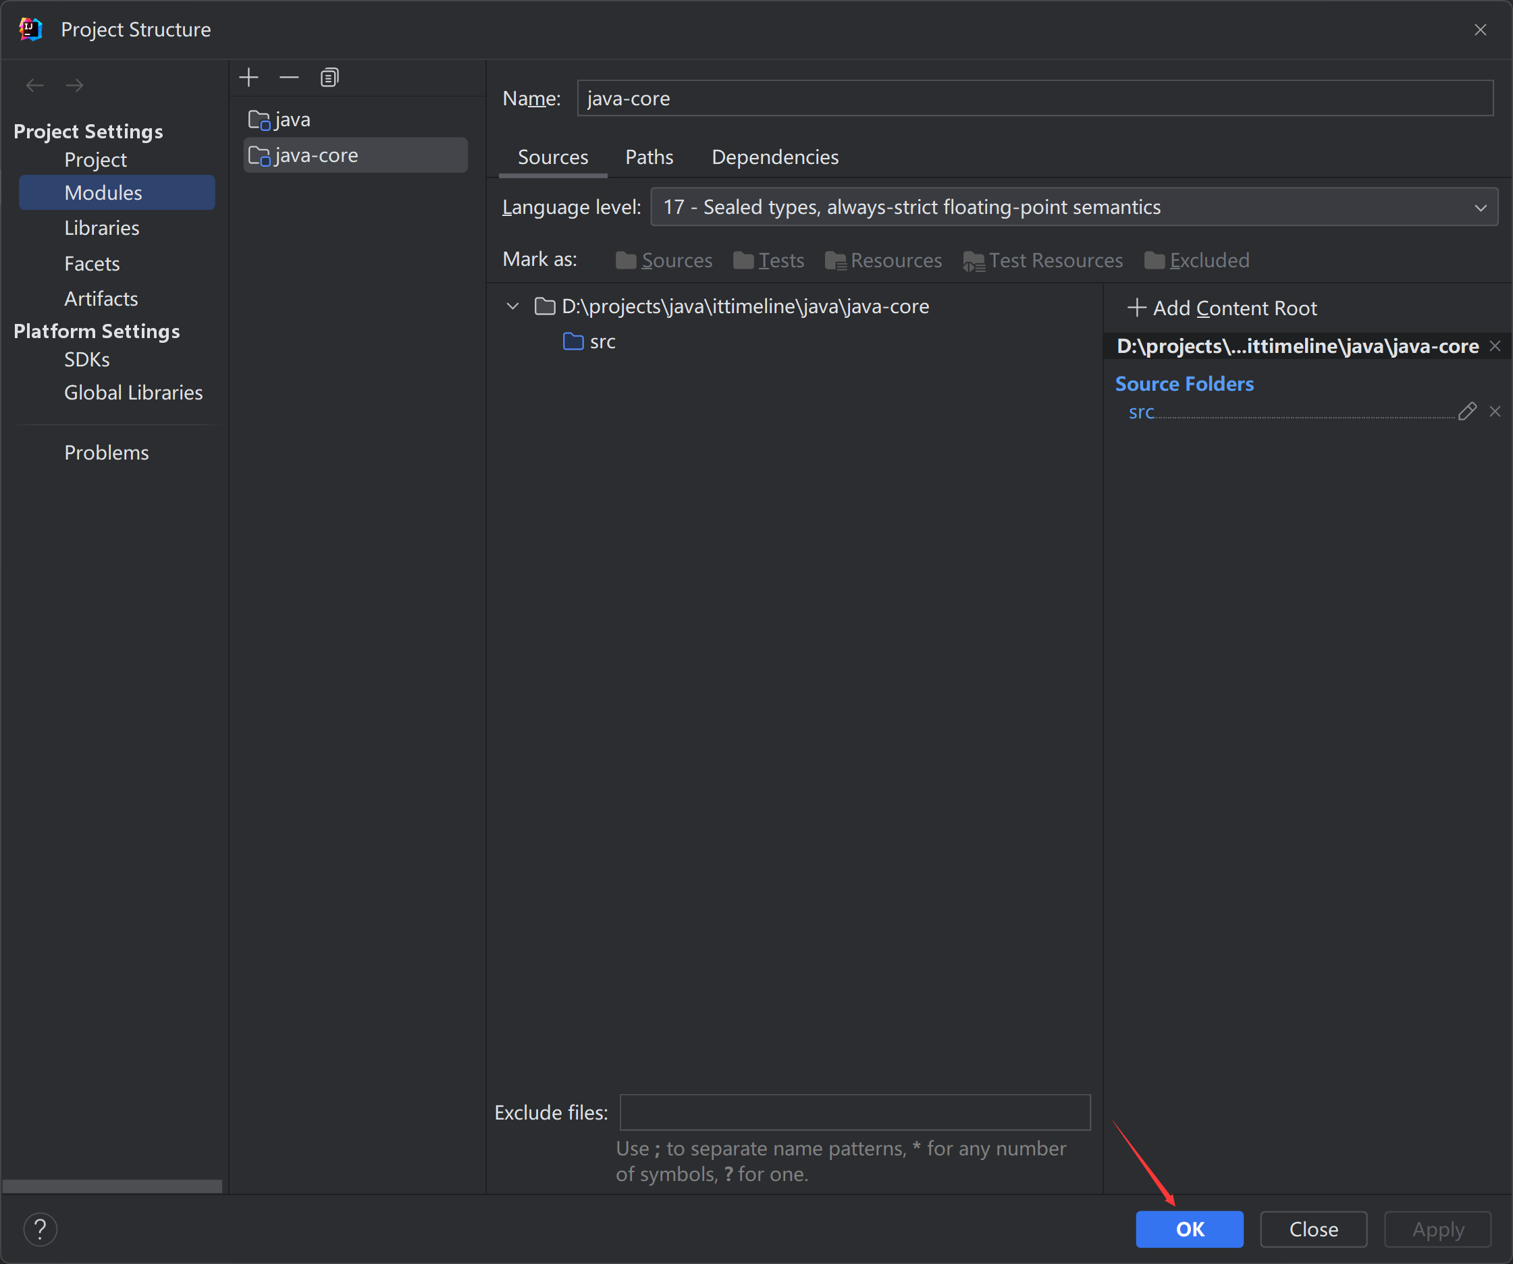This screenshot has height=1264, width=1513.
Task: Click the Remove module minus icon
Action: pyautogui.click(x=289, y=77)
